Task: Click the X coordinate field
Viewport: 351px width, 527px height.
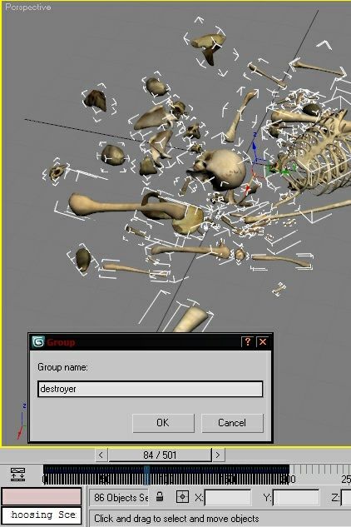Action: [x=227, y=497]
